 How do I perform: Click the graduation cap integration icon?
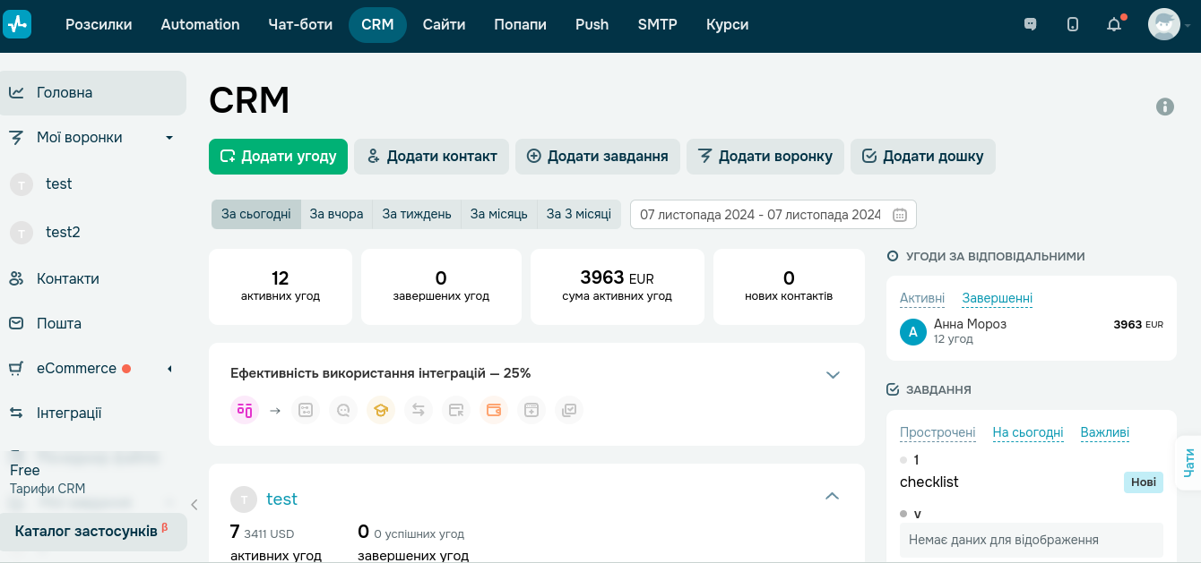[380, 410]
